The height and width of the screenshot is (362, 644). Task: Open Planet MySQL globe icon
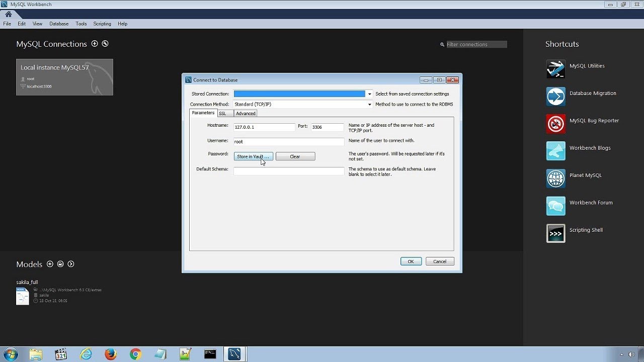[x=556, y=178]
